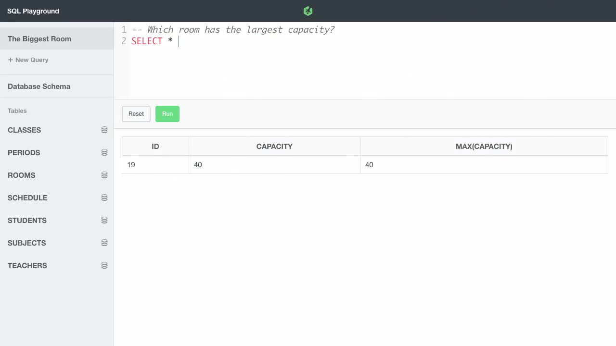Click the database icon next to SCHEDULE
Screen dimensions: 616x346
(104, 197)
